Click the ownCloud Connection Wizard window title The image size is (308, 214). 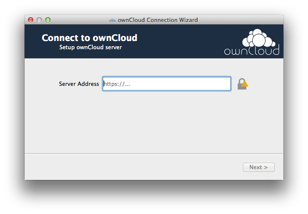point(158,20)
